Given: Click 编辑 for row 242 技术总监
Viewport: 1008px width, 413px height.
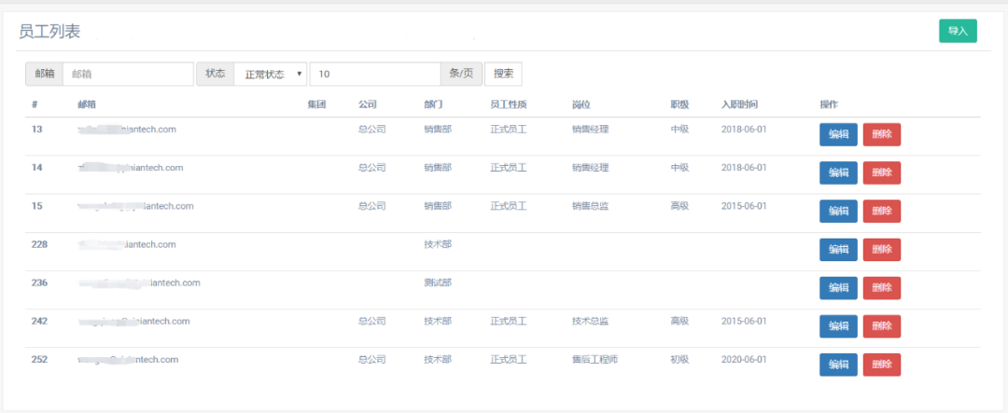Looking at the screenshot, I should [838, 326].
